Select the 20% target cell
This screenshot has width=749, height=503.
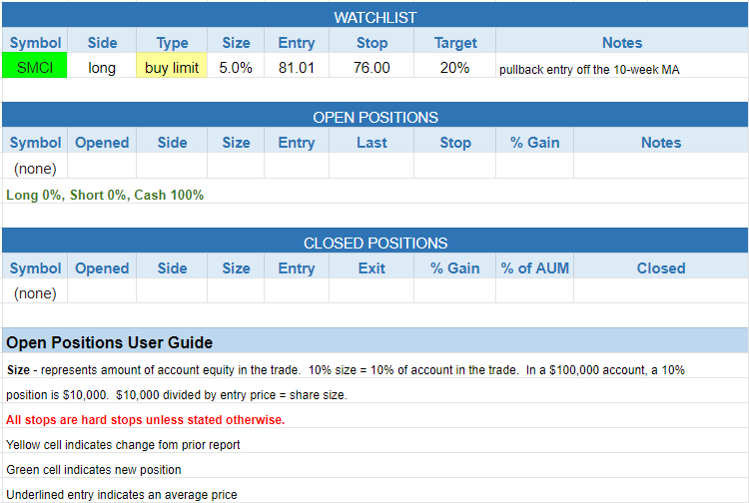(454, 67)
